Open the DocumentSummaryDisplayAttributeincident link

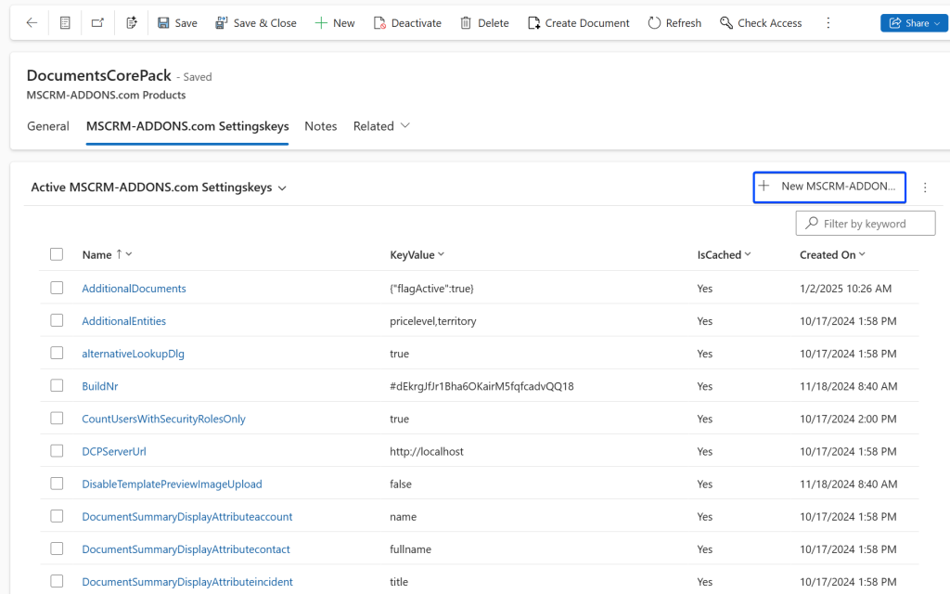pos(187,582)
